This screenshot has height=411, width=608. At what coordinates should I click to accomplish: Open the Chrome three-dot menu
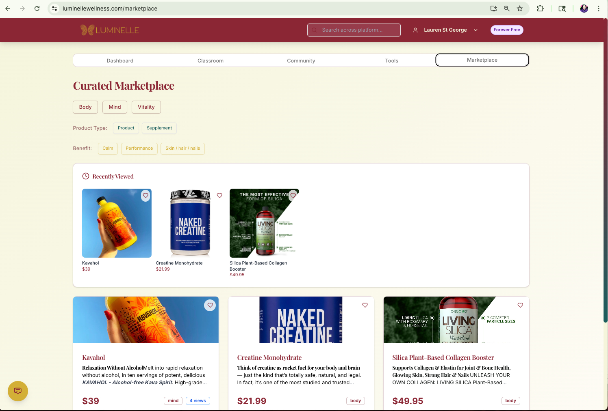pos(599,9)
